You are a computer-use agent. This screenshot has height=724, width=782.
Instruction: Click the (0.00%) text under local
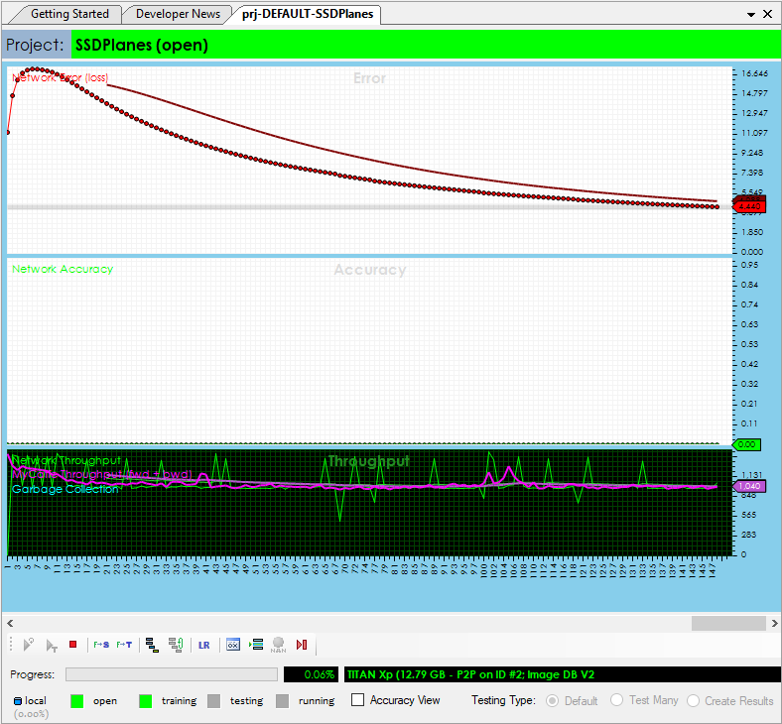click(32, 713)
